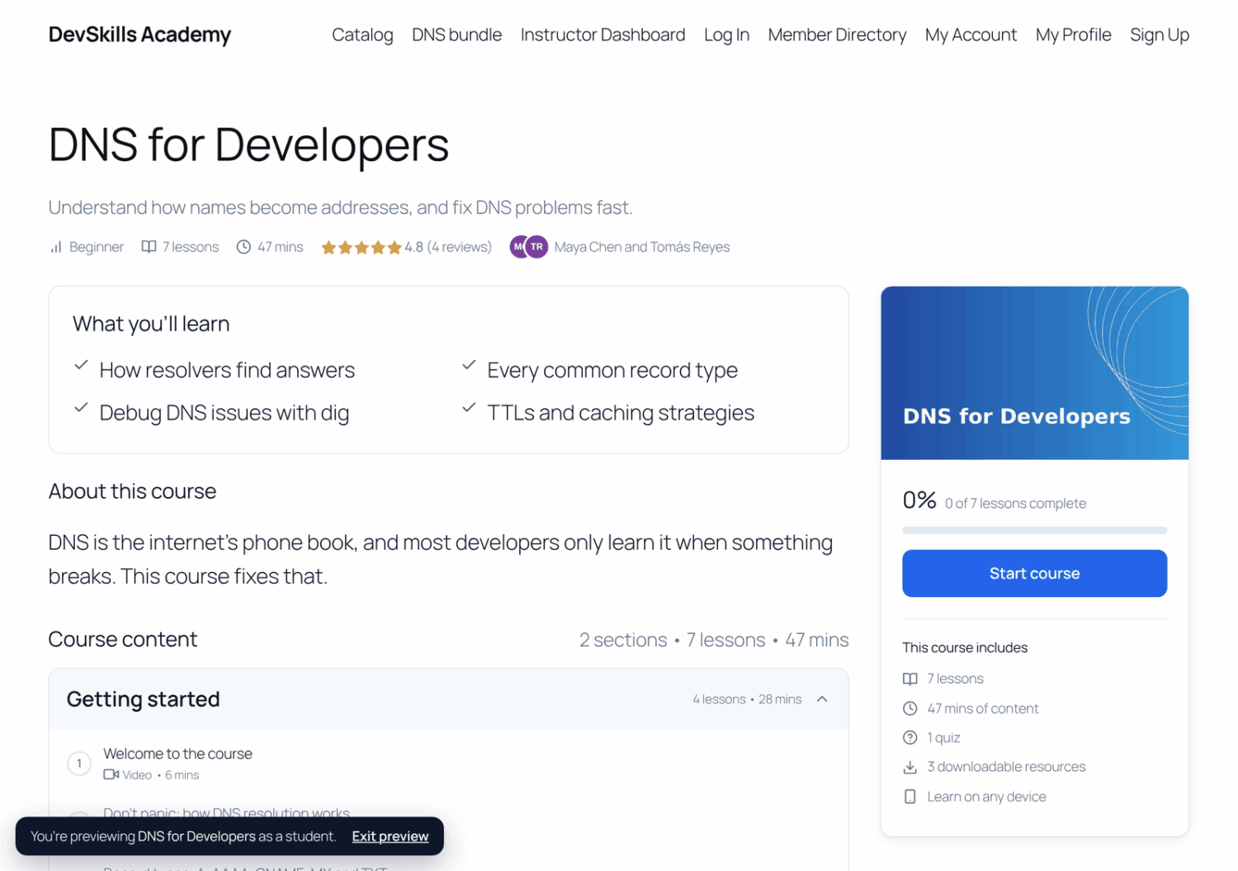Open the Member Directory page
This screenshot has width=1238, height=871.
837,35
